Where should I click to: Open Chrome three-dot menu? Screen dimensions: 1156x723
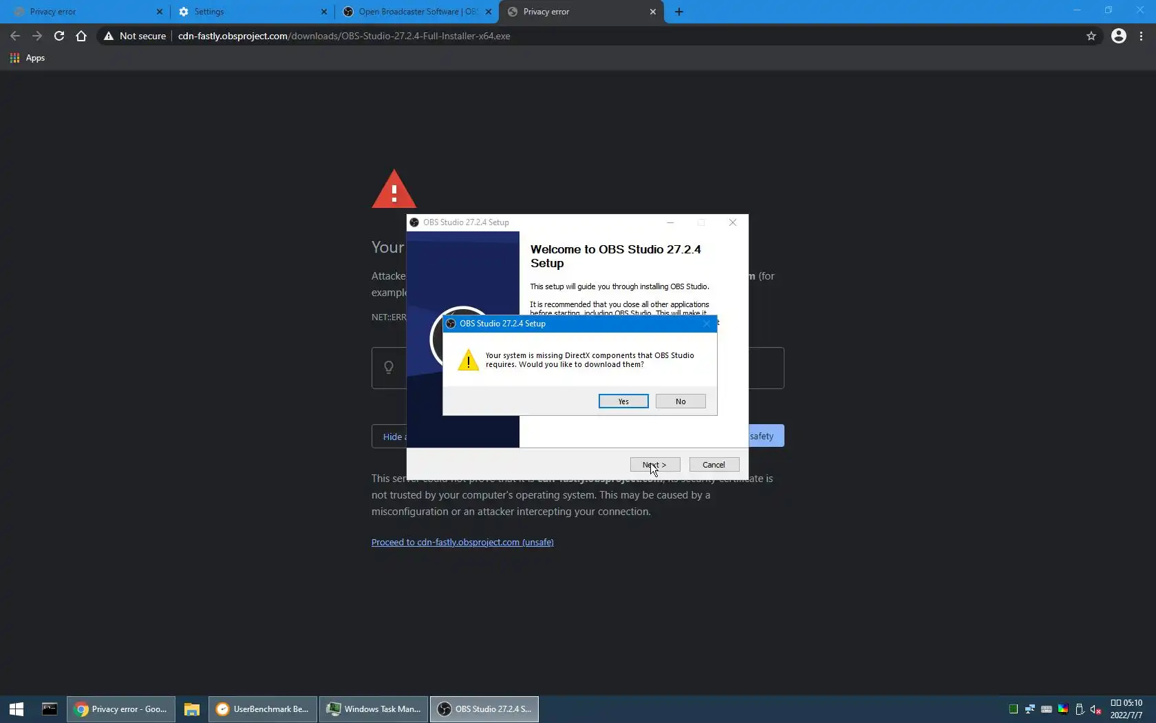click(1142, 36)
